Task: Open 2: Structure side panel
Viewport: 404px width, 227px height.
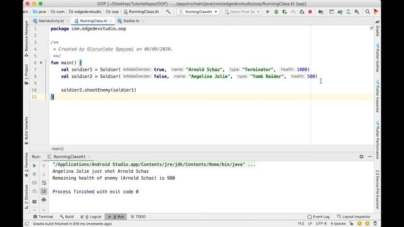Action: click(27, 197)
